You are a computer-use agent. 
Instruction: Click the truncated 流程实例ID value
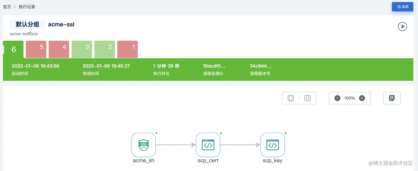(x=214, y=66)
